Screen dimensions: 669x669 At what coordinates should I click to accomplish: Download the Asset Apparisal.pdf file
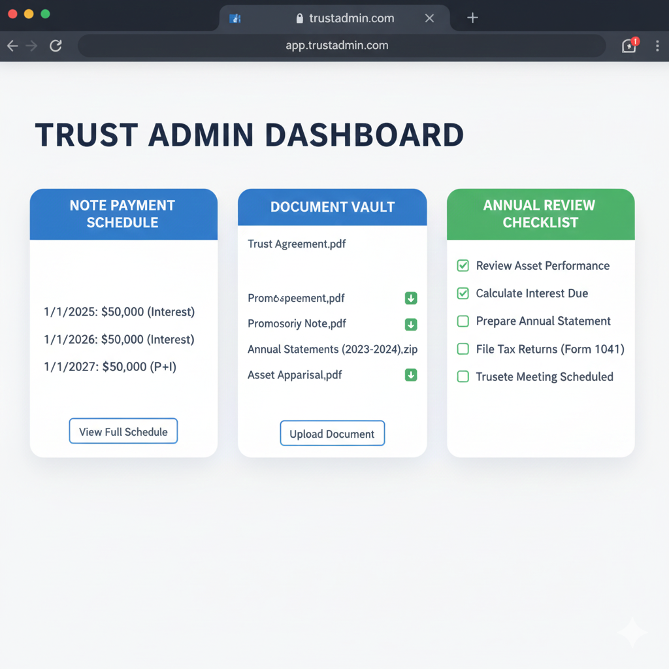(411, 375)
